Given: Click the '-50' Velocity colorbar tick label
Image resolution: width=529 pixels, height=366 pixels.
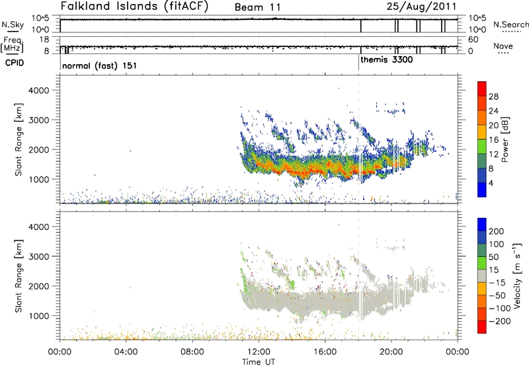Looking at the screenshot, I should pyautogui.click(x=497, y=295).
